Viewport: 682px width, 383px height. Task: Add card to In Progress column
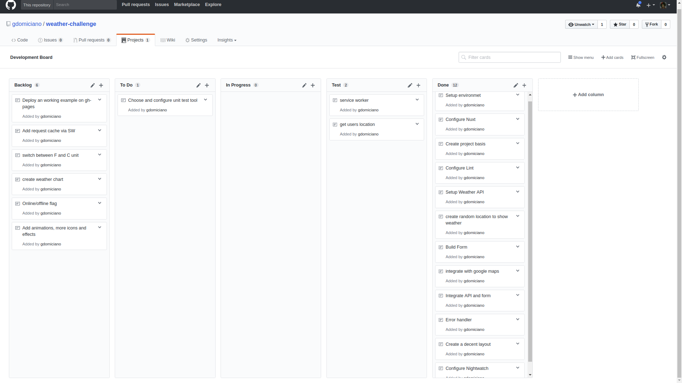tap(313, 85)
